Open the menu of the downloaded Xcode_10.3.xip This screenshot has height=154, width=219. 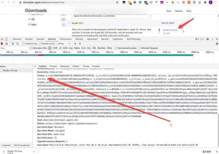[x=34, y=152]
